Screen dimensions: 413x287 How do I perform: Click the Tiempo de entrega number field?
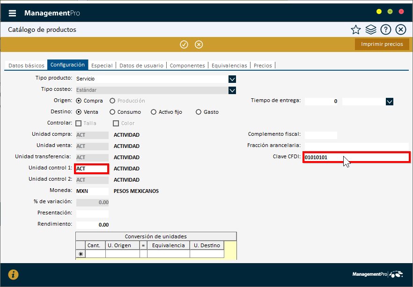[321, 102]
